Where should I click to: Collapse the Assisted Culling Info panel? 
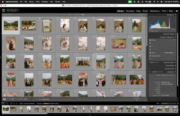[x=175, y=37]
